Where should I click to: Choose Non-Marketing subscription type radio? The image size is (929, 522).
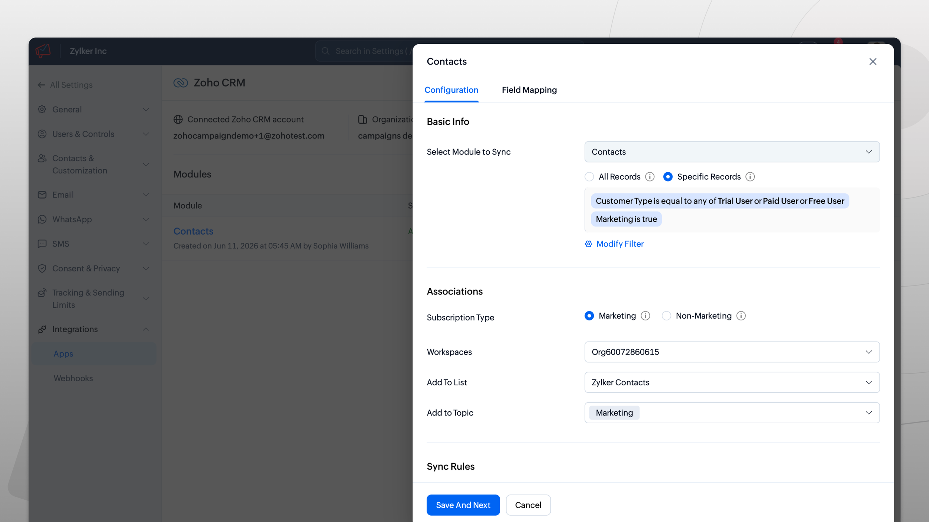point(666,316)
